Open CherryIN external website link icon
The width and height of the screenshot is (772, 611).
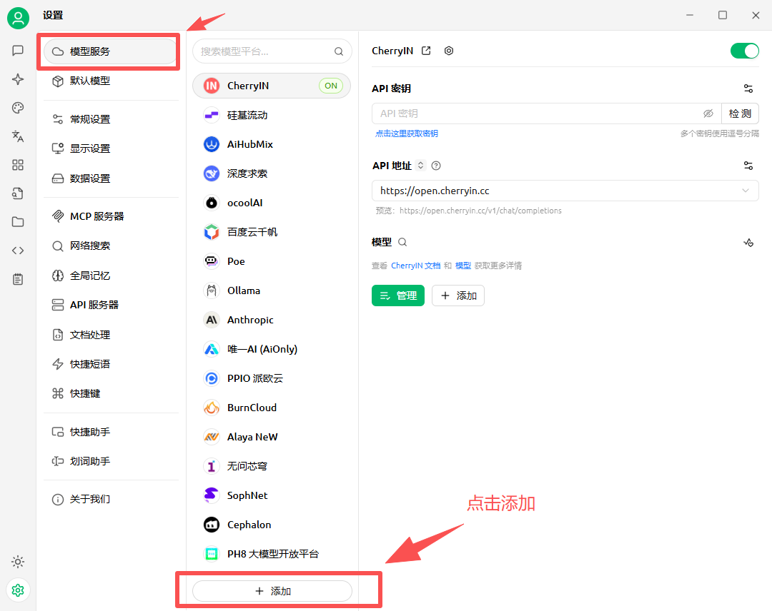point(426,51)
